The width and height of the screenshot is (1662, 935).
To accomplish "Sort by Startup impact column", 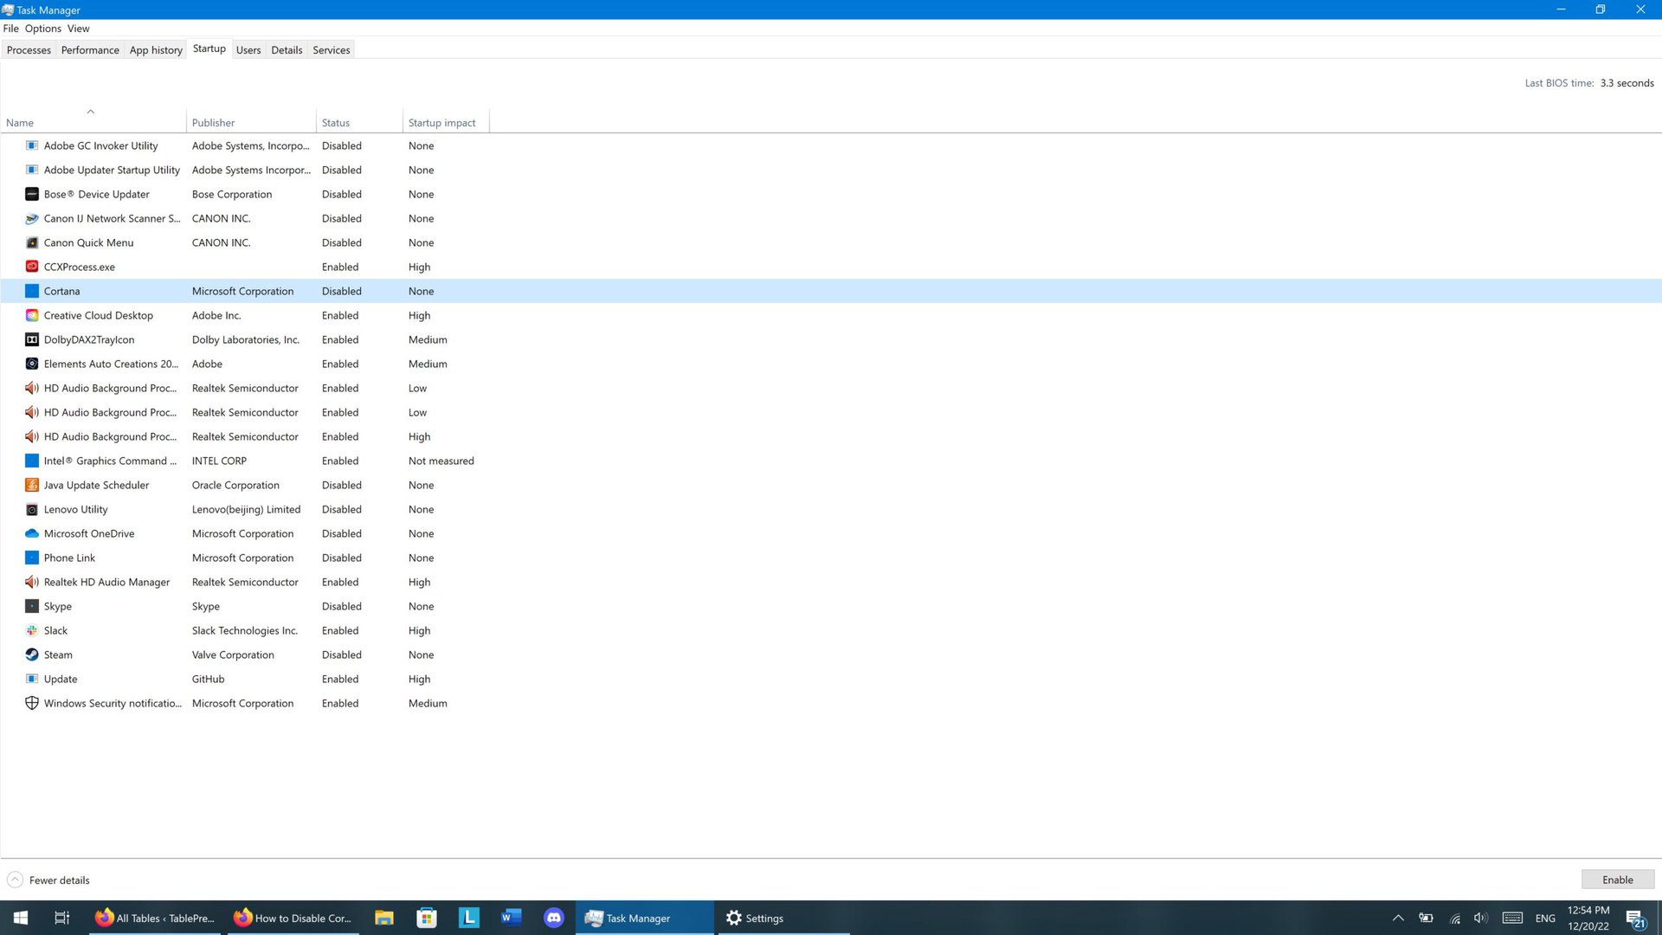I will (441, 123).
